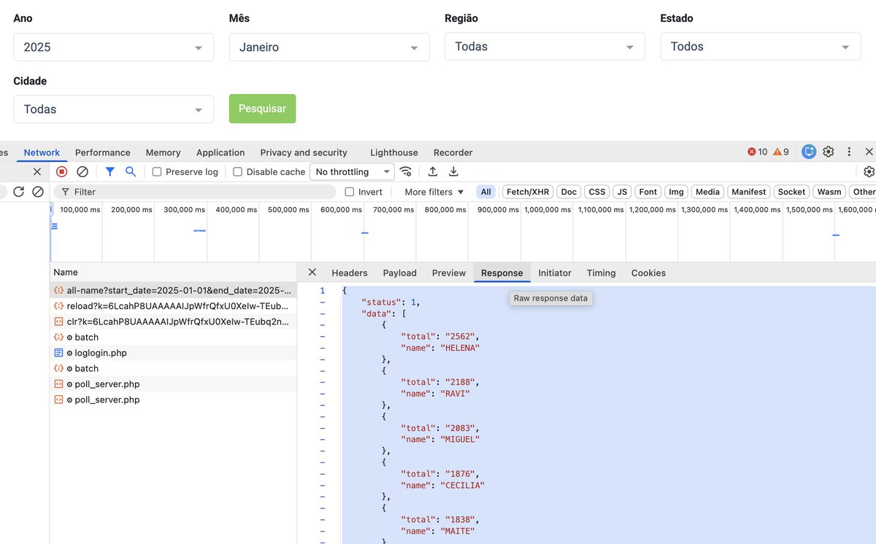The image size is (876, 544).
Task: Toggle Preserve log checkbox
Action: point(157,172)
